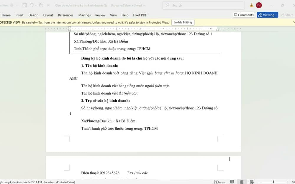Click the first line indent ruler marker
The width and height of the screenshot is (295, 184).
[69, 27]
